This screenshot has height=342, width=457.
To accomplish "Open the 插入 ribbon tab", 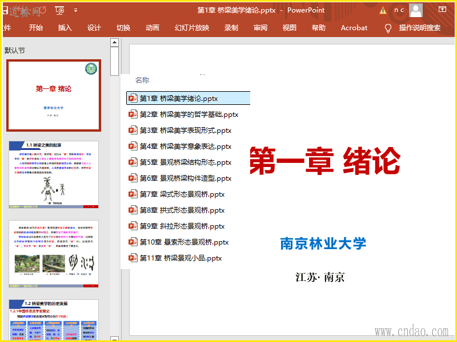I will pyautogui.click(x=65, y=28).
